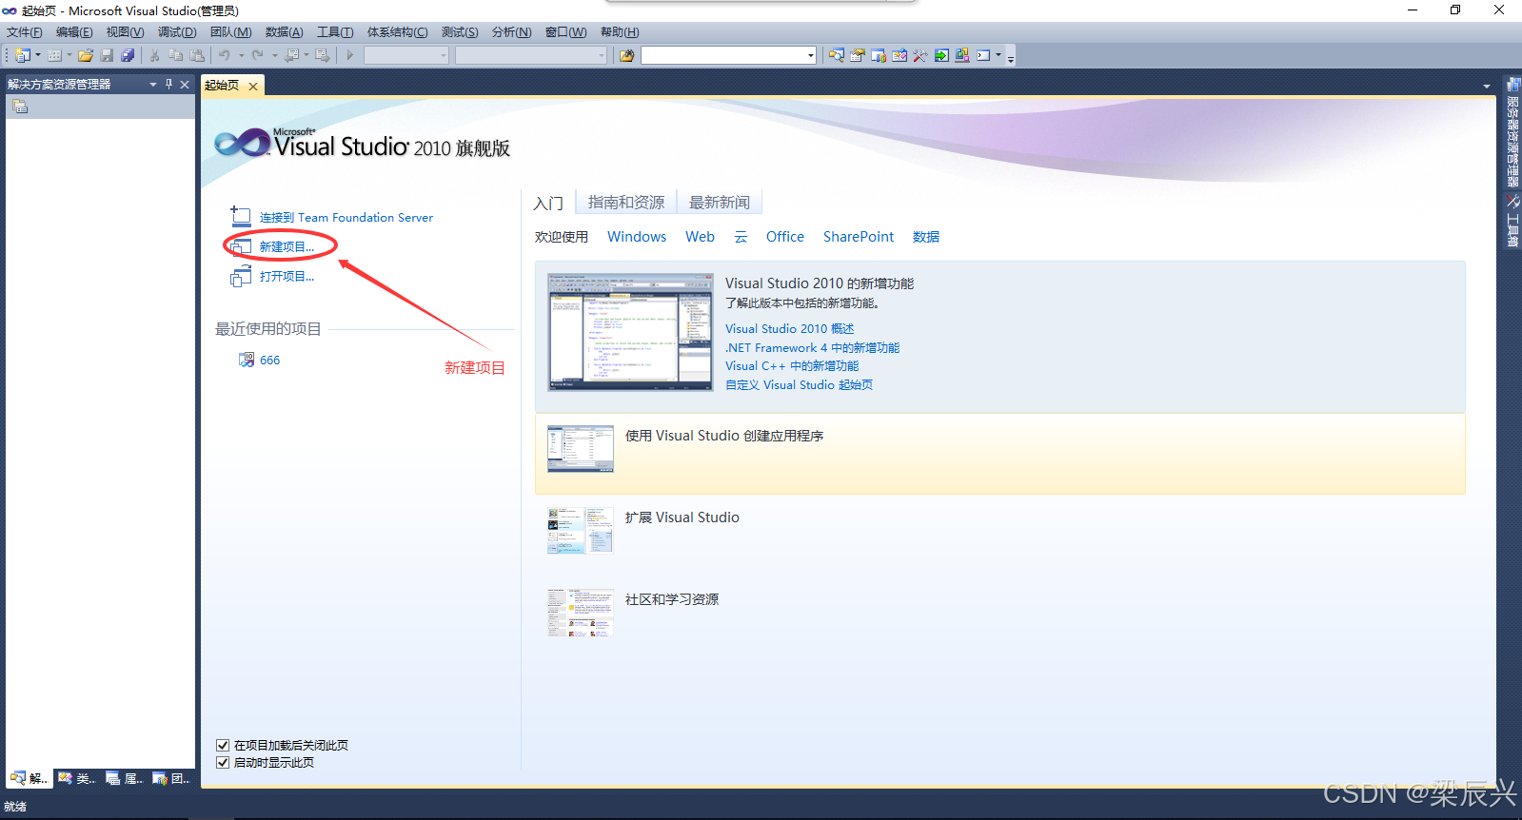The image size is (1522, 820).
Task: Switch to the Class View bottom tab
Action: coord(77,778)
